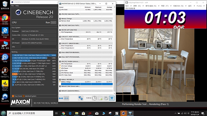Select the HWiNFO vertical scrollbar thumb
Image resolution: width=207 pixels, height=116 pixels.
click(x=114, y=74)
